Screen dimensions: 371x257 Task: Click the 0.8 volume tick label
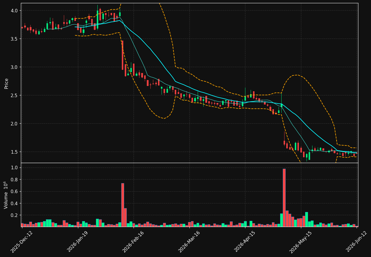14,180
